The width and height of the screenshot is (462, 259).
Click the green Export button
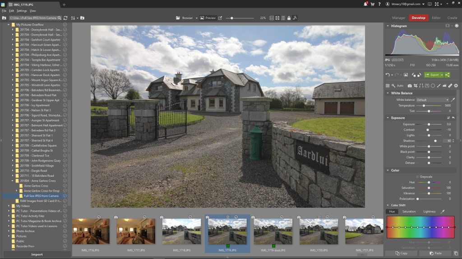pos(432,75)
